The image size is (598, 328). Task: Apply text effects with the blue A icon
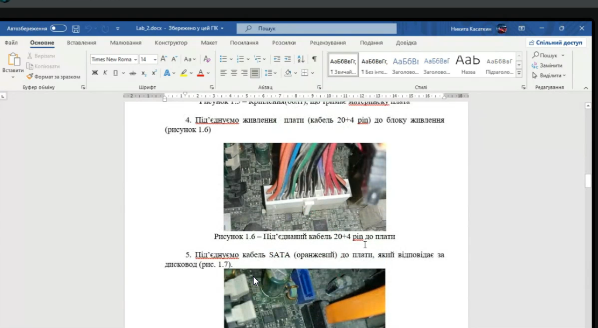point(167,73)
